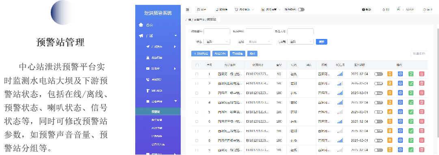Click the green edit icon in row 8
Screen dimensions: 439x155
(411, 140)
